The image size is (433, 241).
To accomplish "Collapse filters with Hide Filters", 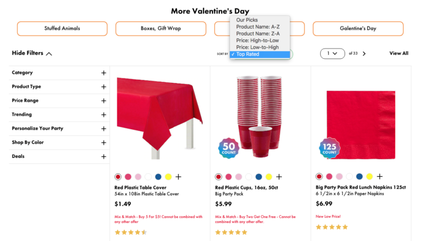I will [x=32, y=54].
